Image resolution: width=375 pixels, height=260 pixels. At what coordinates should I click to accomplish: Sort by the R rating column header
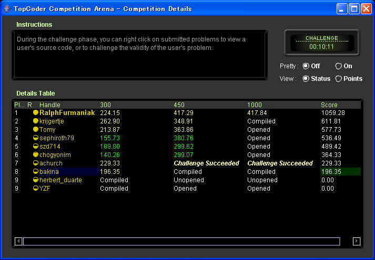point(29,105)
